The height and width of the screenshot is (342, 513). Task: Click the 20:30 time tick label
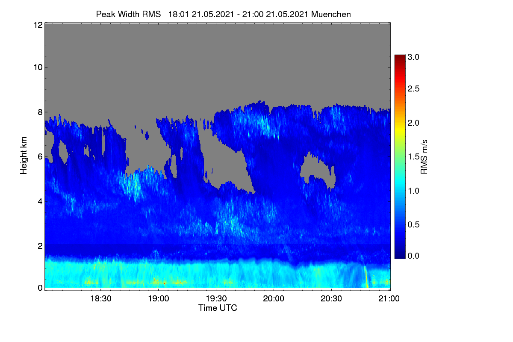[332, 299]
